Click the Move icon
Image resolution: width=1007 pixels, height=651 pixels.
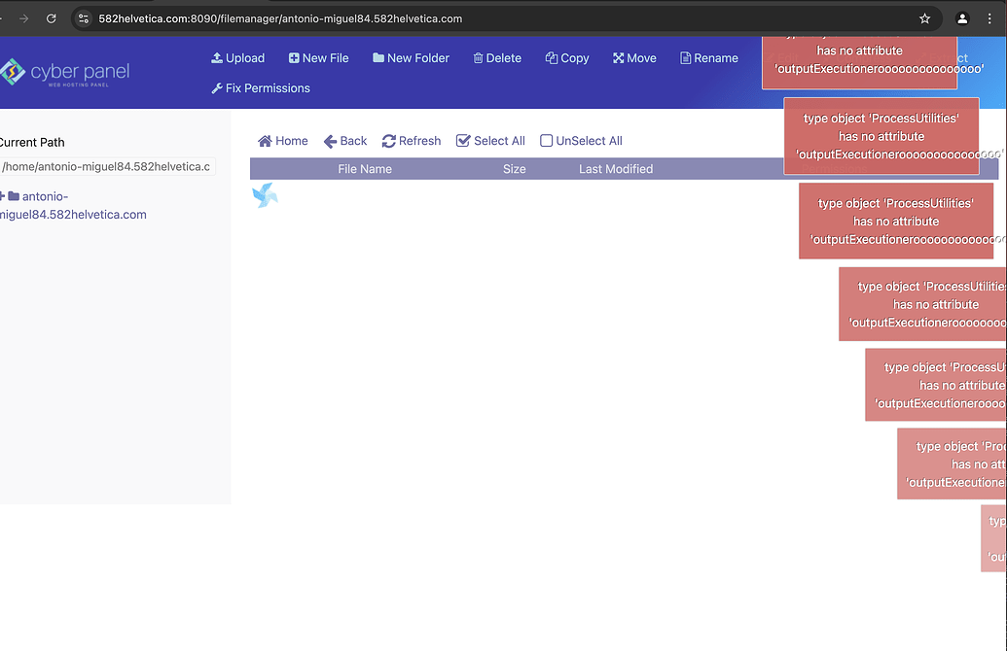click(x=617, y=57)
